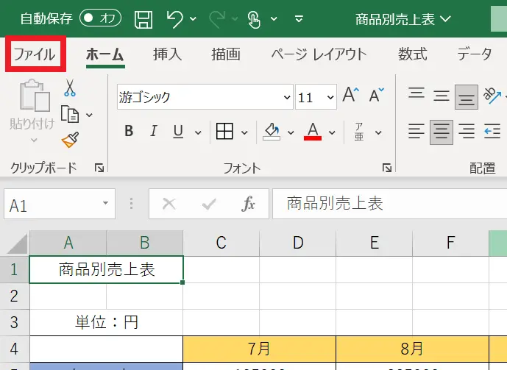The image size is (507, 370).
Task: Open the クリップボード dialog launcher
Action: (99, 168)
